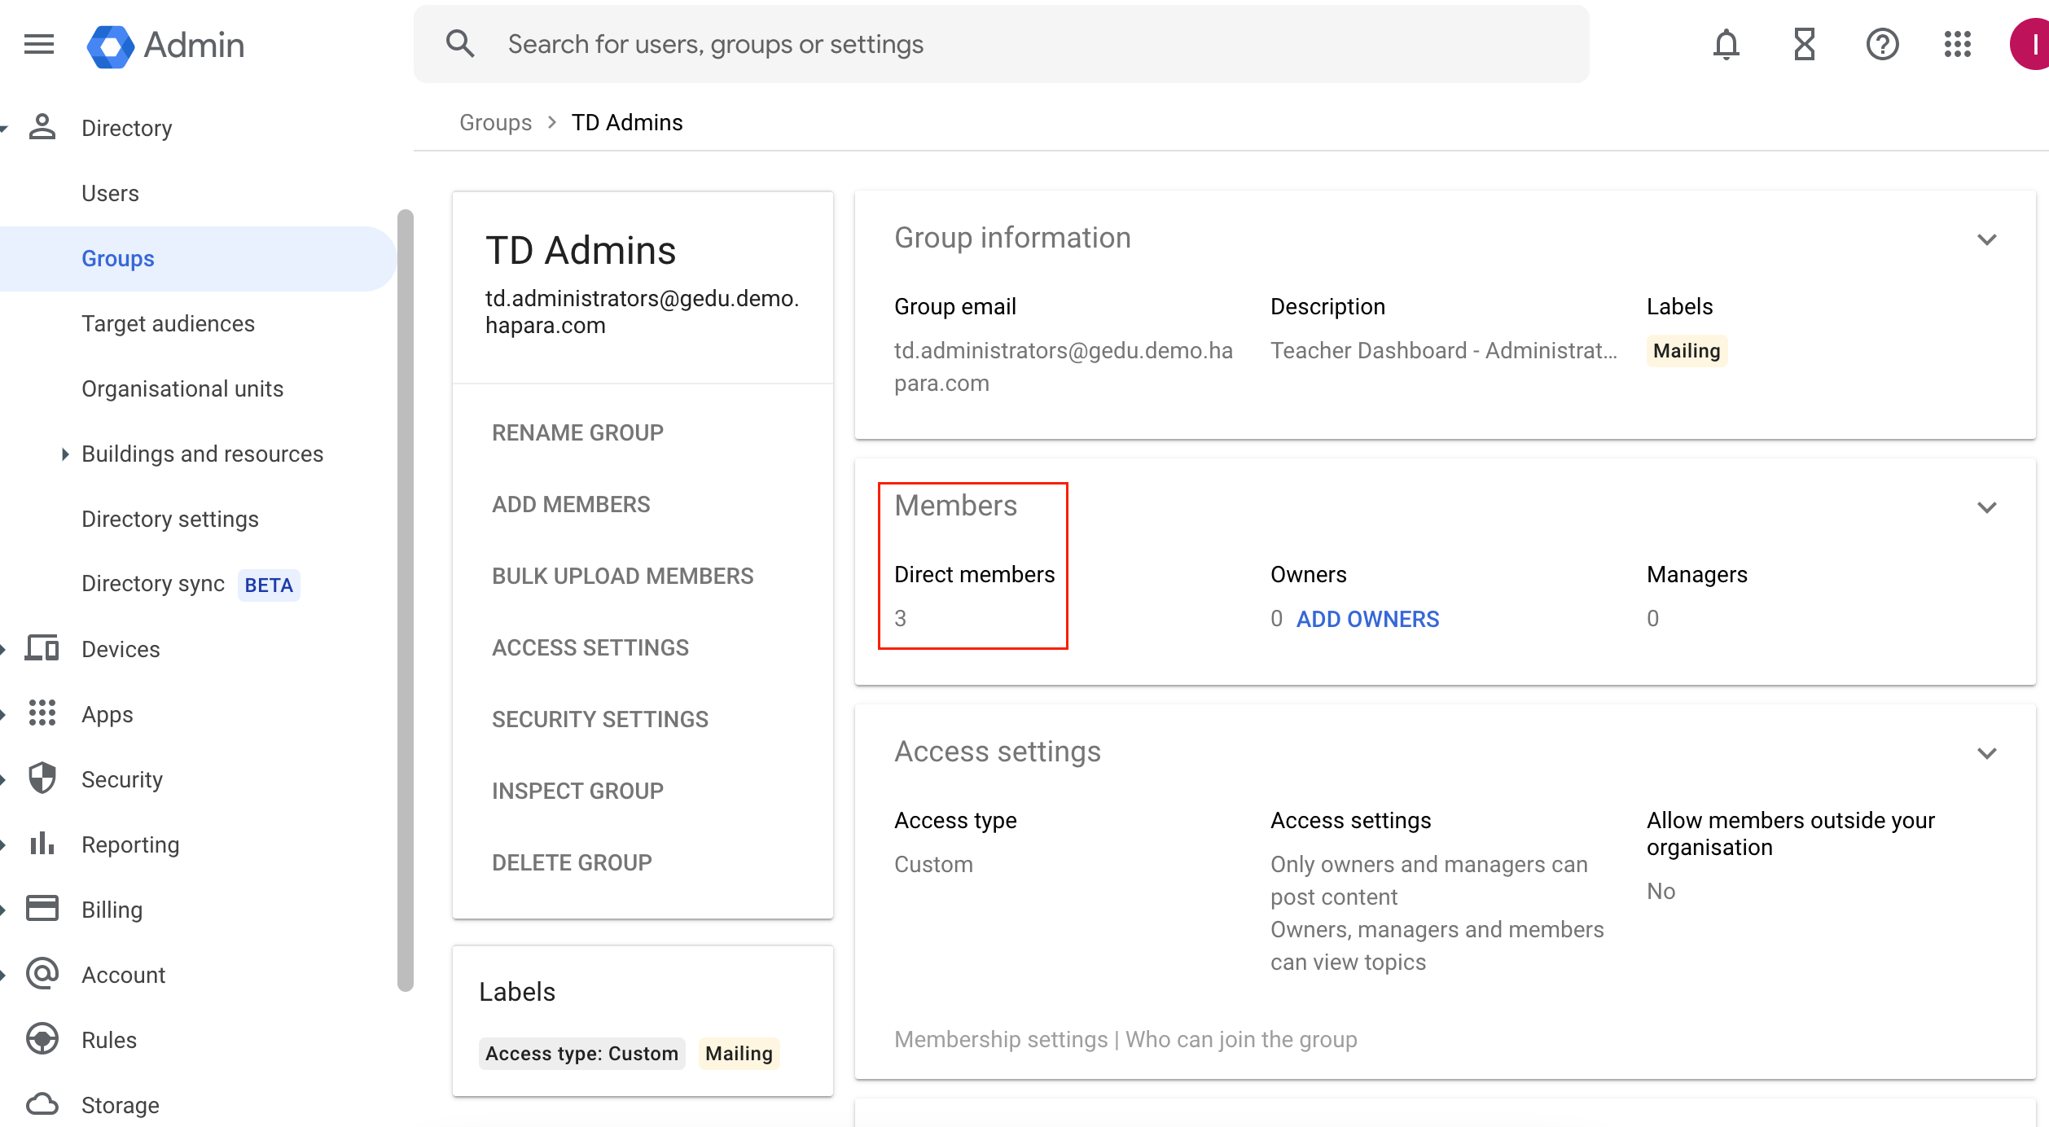Click the Direct members count 3
Screen dimensions: 2049x1127
click(900, 618)
